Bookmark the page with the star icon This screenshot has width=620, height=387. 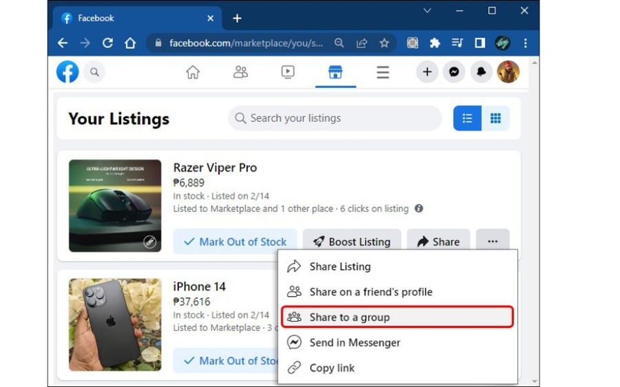coord(384,43)
